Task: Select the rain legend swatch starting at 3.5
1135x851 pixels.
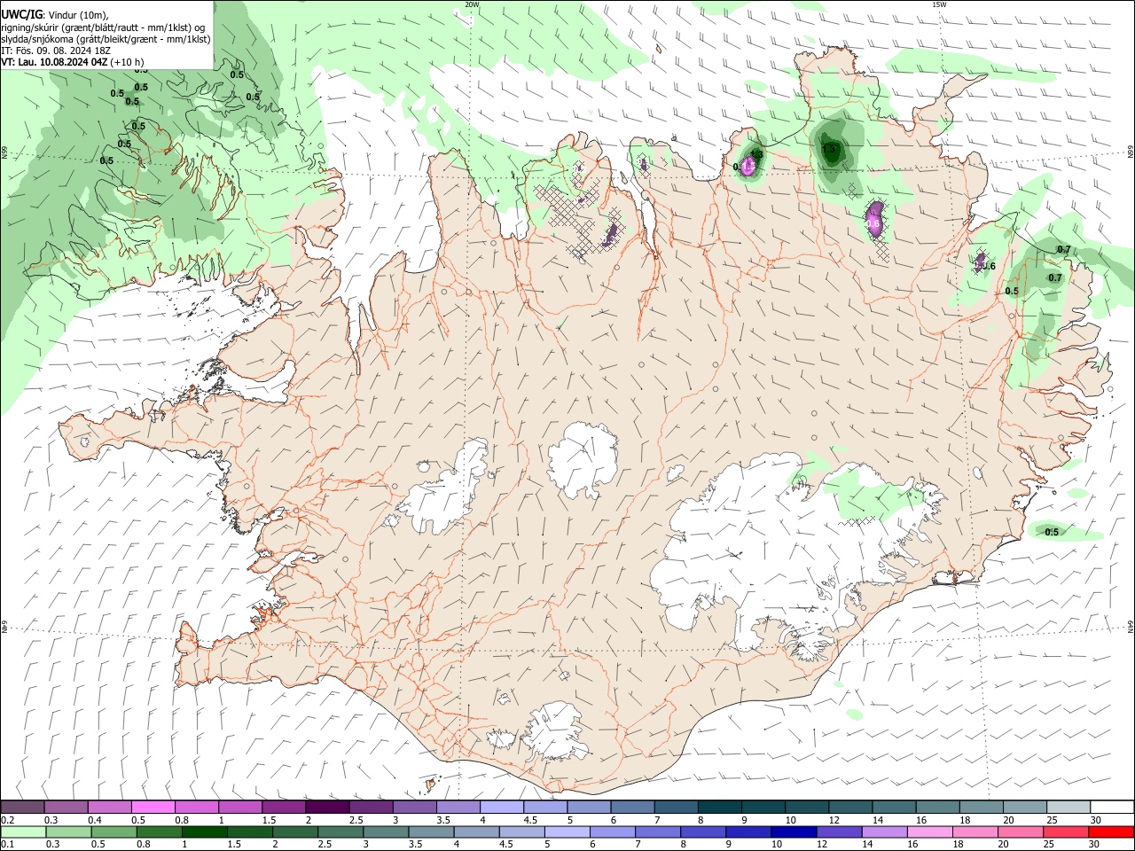Action: coord(432,832)
